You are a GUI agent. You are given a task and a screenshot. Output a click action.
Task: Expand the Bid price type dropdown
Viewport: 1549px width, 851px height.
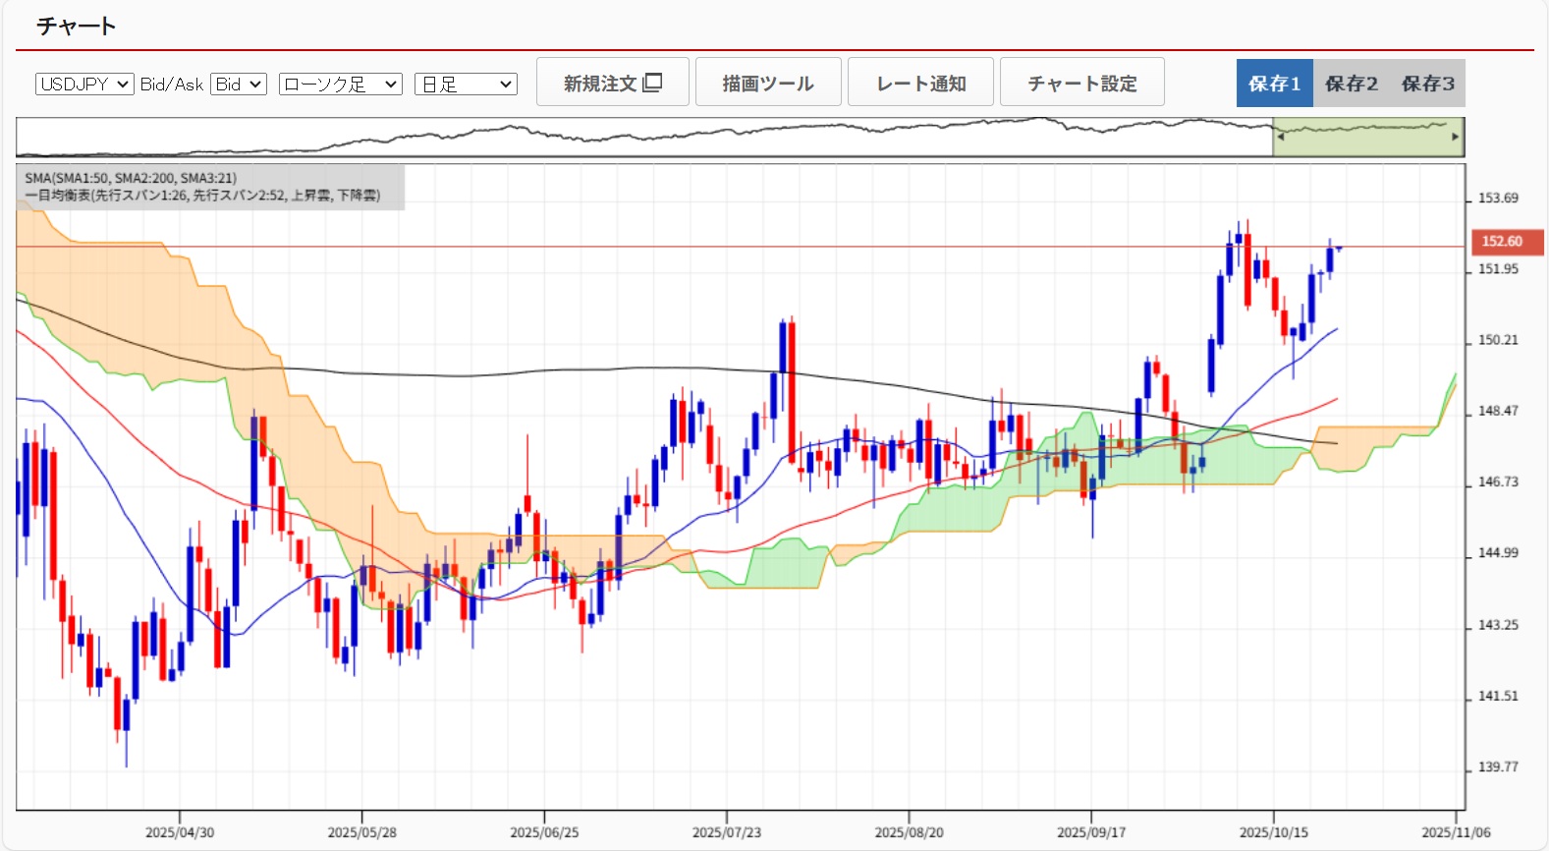click(239, 85)
